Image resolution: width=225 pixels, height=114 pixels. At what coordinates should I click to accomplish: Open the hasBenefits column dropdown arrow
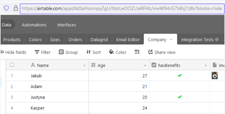pyautogui.click(x=205, y=66)
